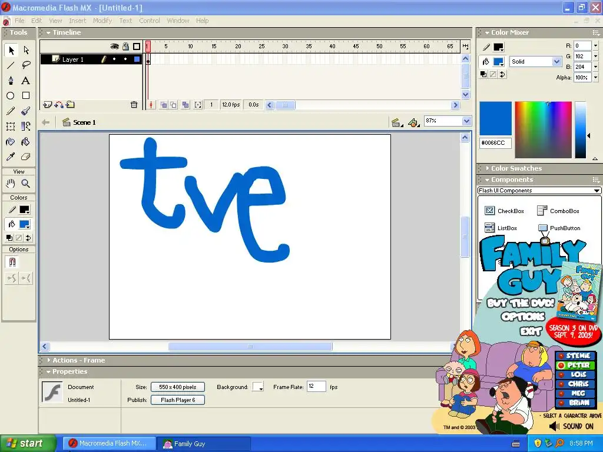This screenshot has height=452, width=603.
Task: Click the Center Frame timeline icon
Action: coord(151,105)
